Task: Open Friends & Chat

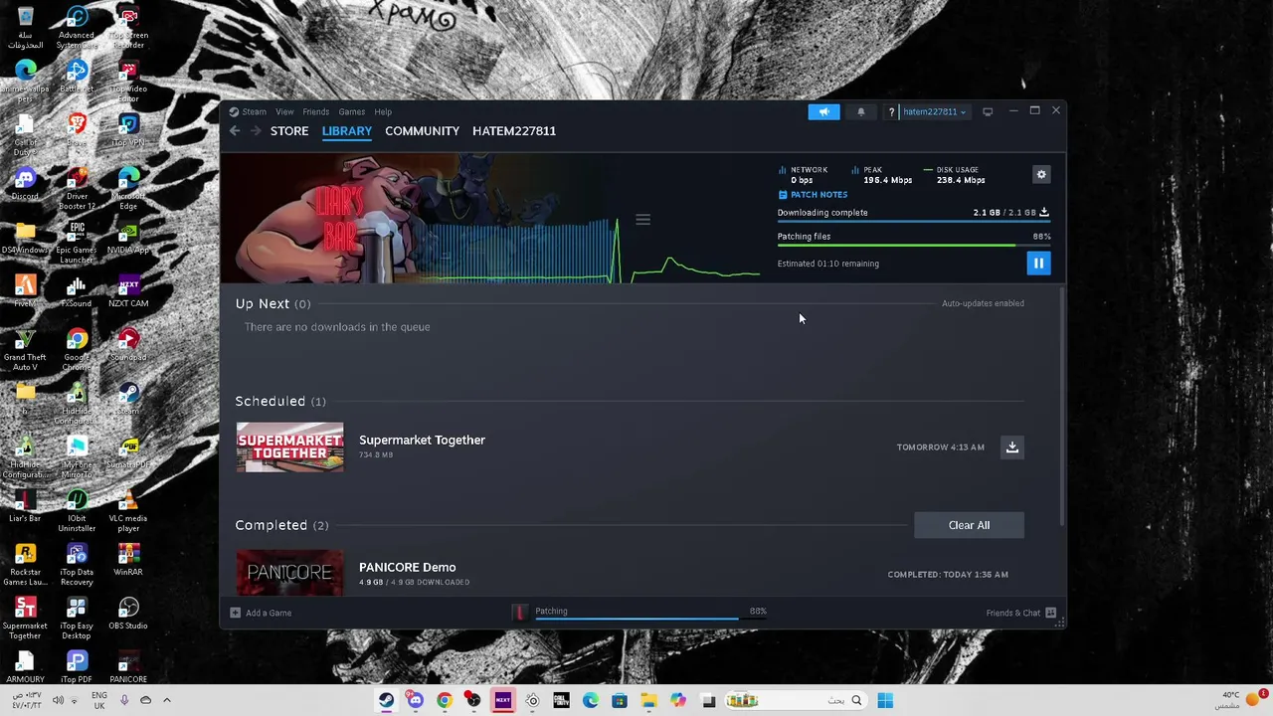Action: (1020, 613)
